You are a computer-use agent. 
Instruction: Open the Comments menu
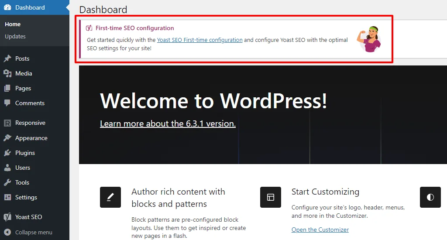click(x=34, y=103)
